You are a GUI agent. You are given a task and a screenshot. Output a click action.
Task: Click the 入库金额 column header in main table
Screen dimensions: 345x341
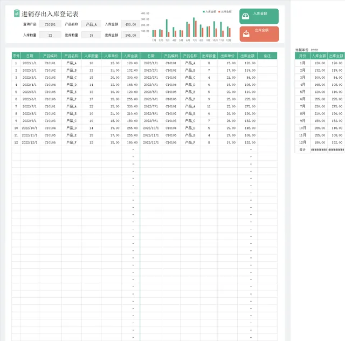130,56
